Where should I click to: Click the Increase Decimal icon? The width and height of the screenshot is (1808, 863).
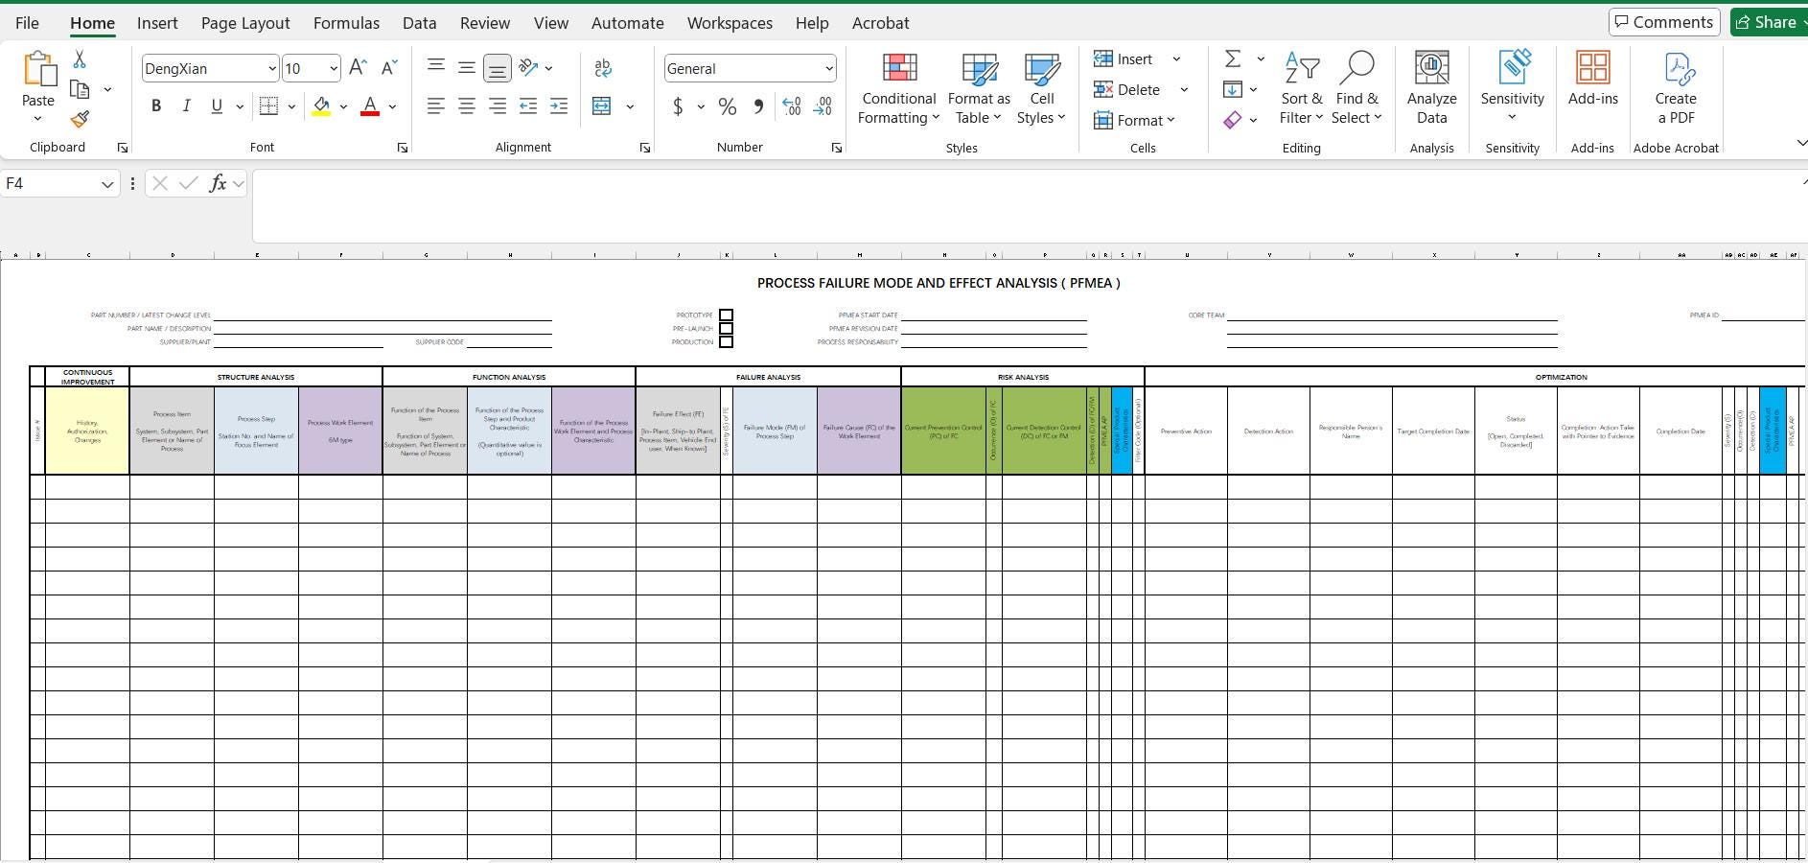point(792,106)
